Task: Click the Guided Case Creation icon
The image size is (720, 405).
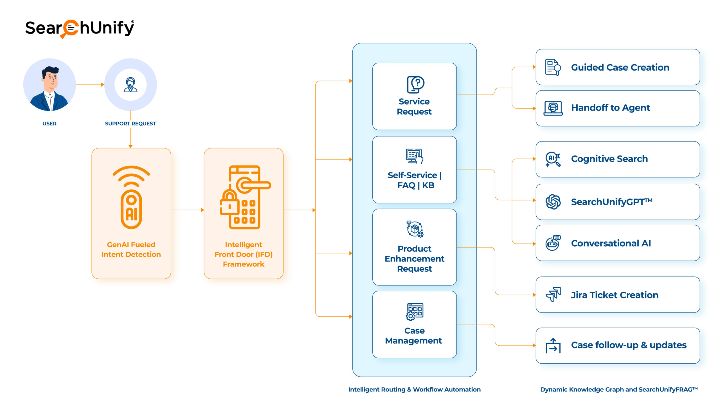Action: (546, 69)
